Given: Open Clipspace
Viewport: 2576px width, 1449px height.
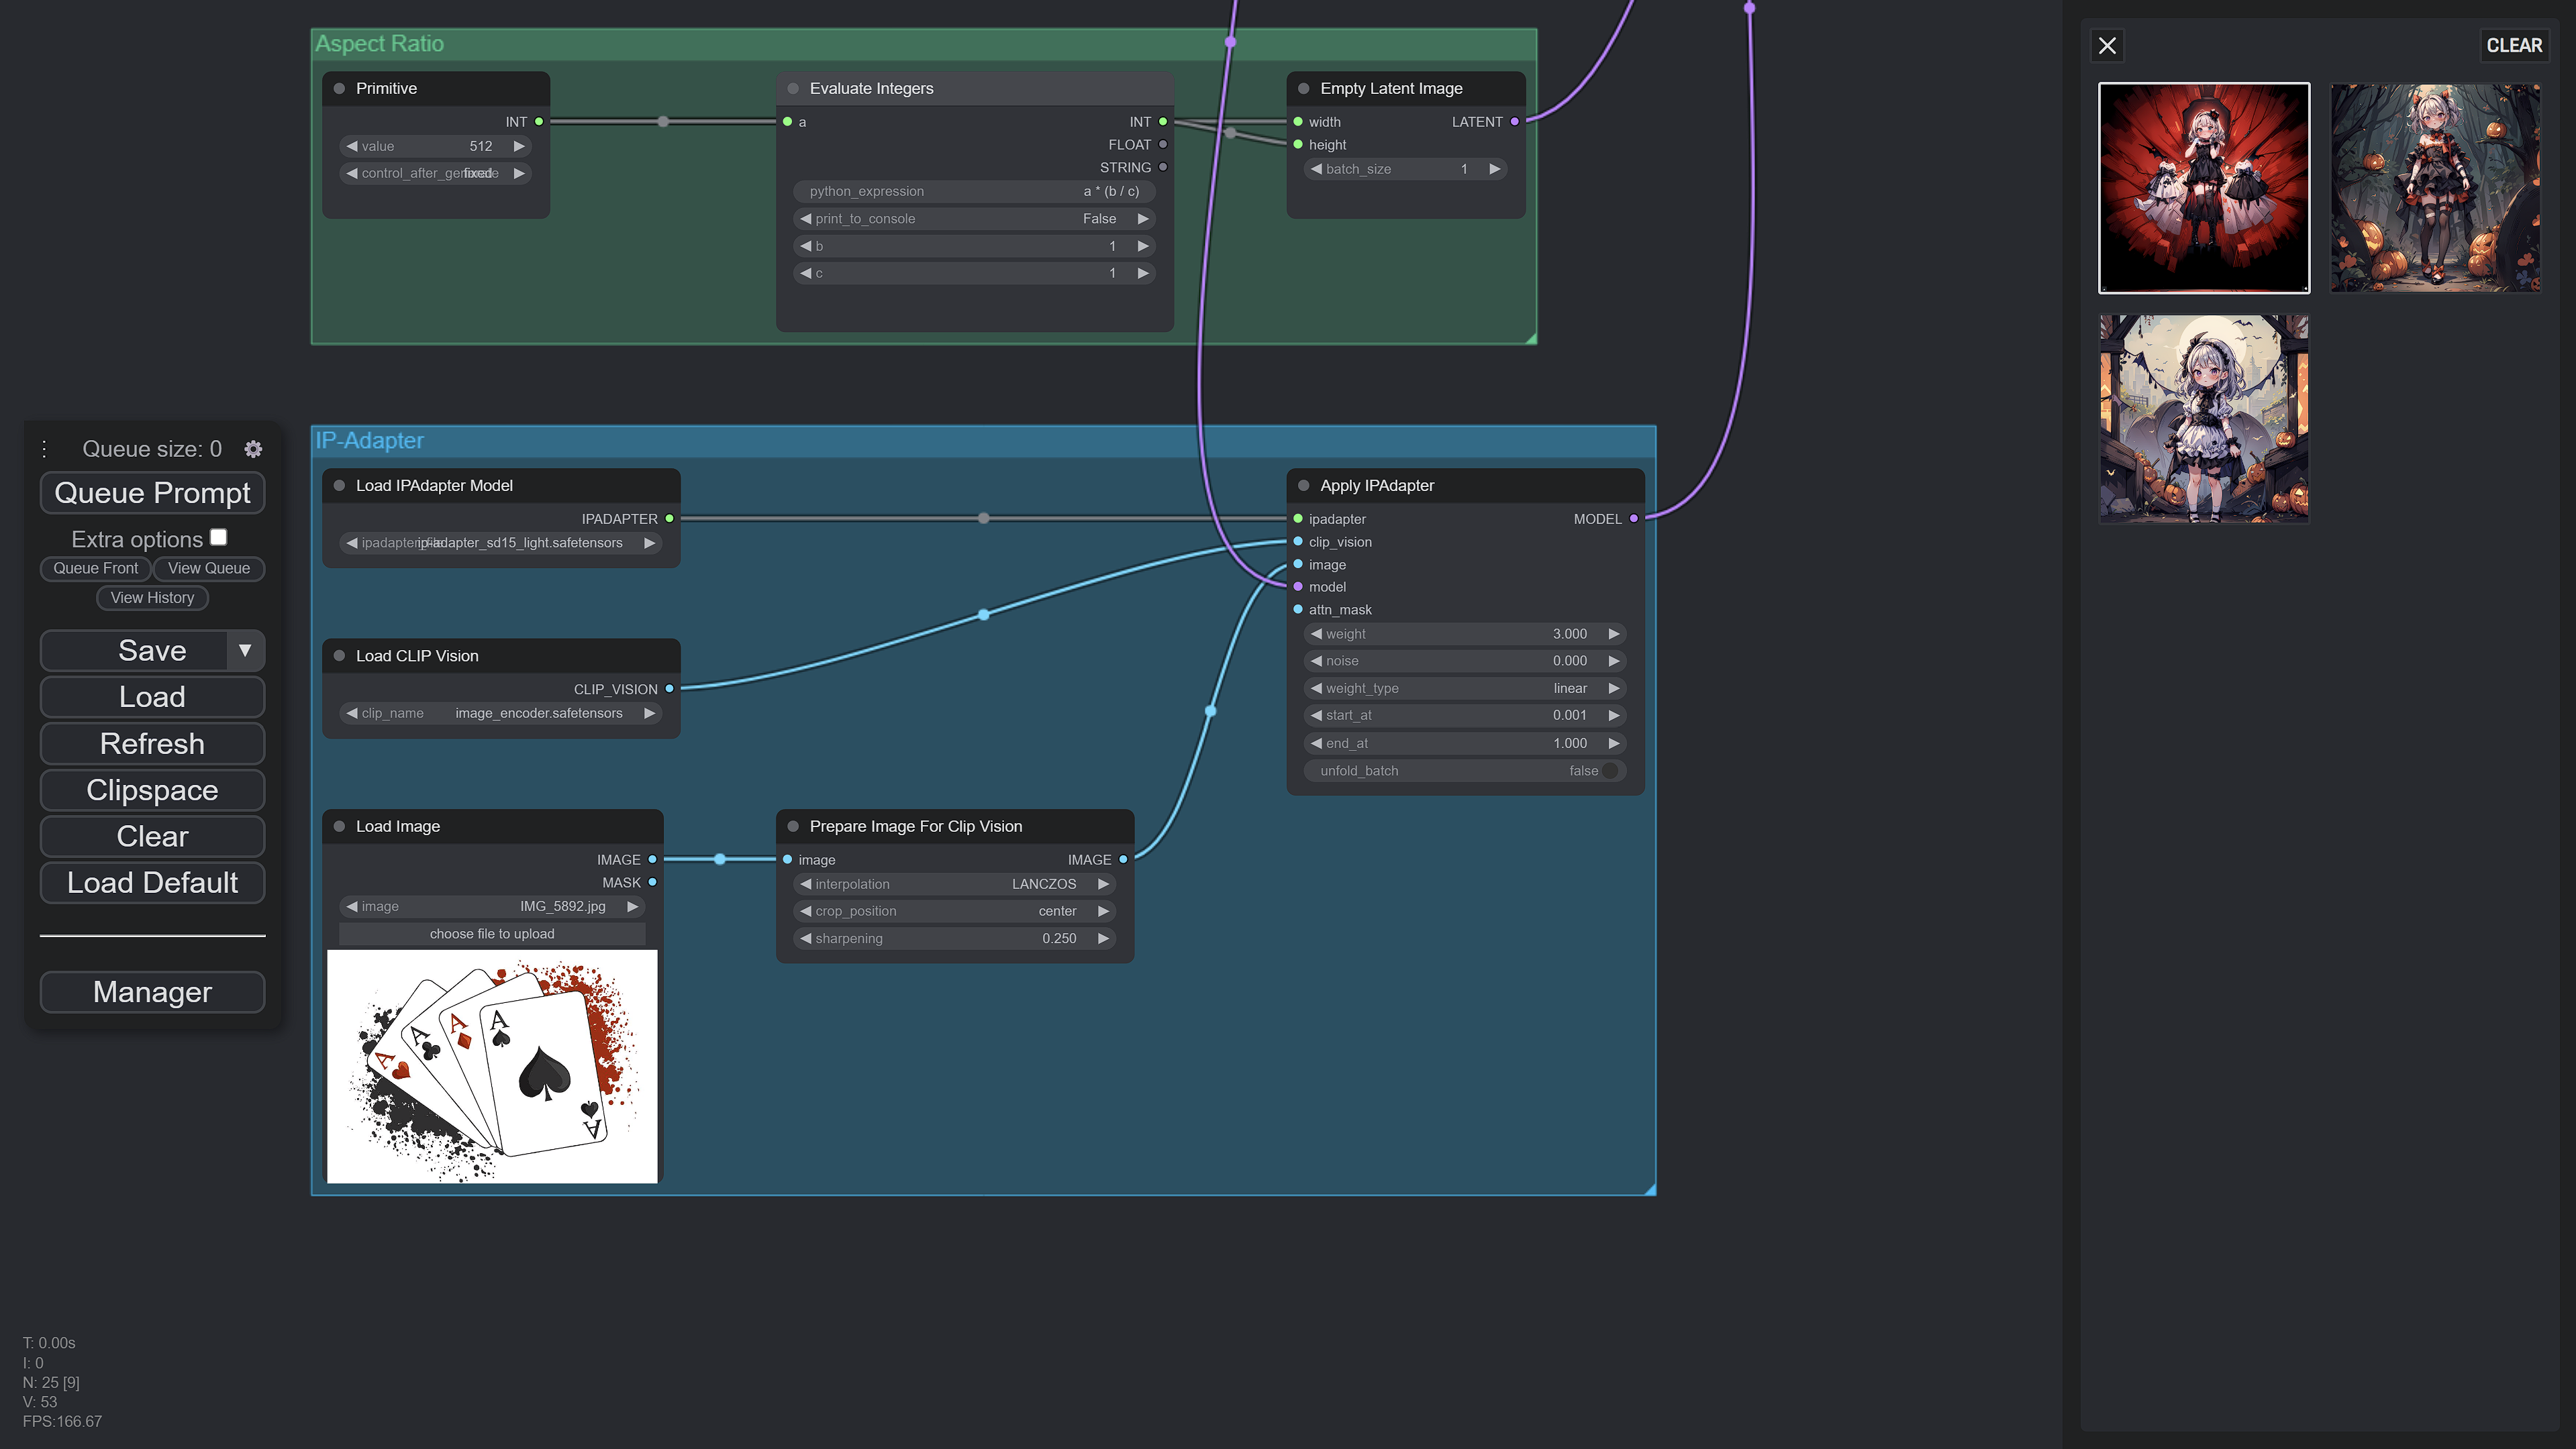Looking at the screenshot, I should click(x=152, y=790).
